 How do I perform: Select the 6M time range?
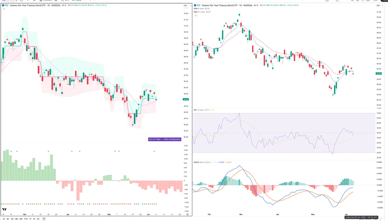21,219
